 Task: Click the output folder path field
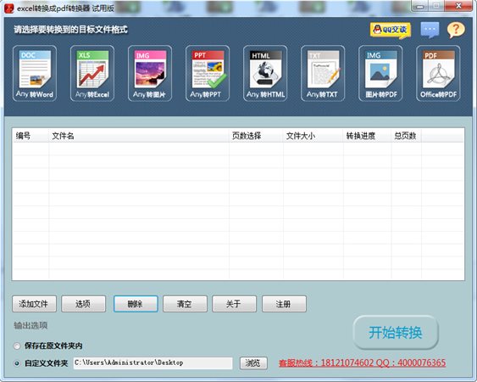153,363
